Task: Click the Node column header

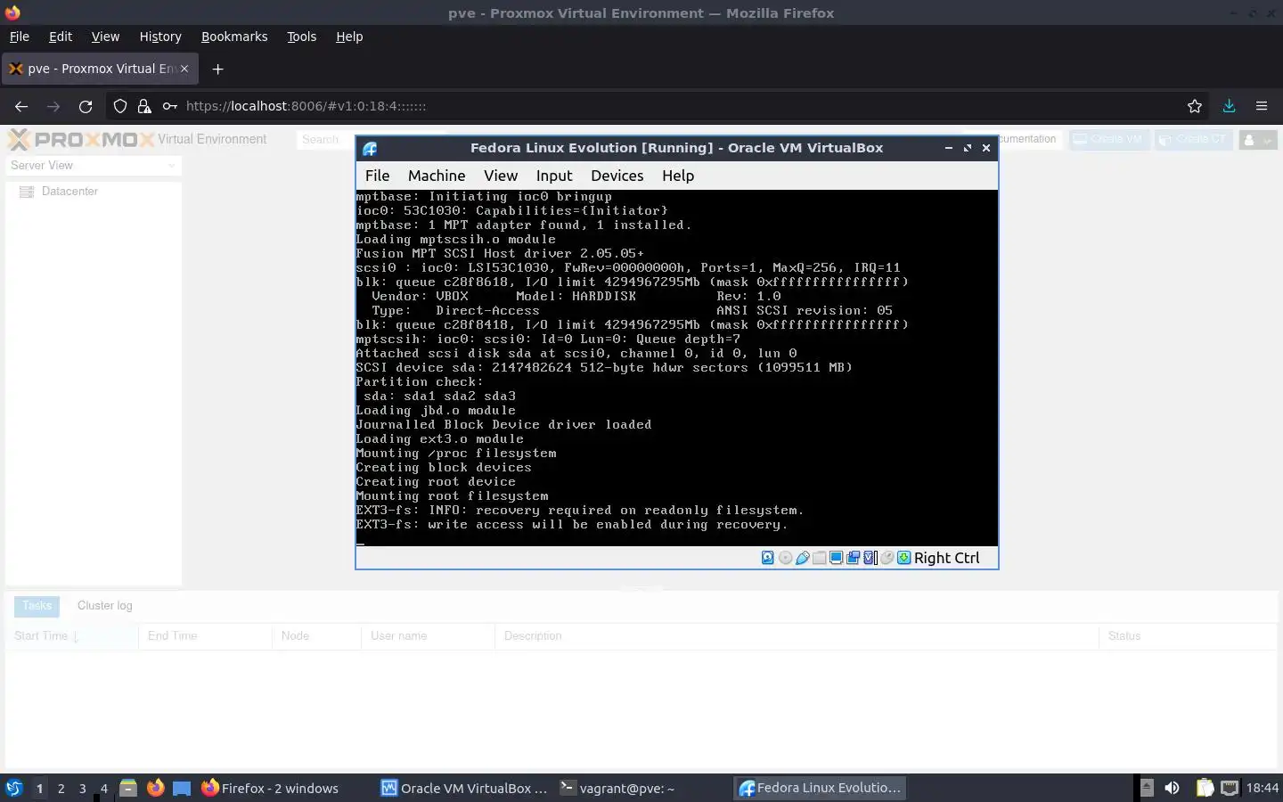Action: click(316, 636)
